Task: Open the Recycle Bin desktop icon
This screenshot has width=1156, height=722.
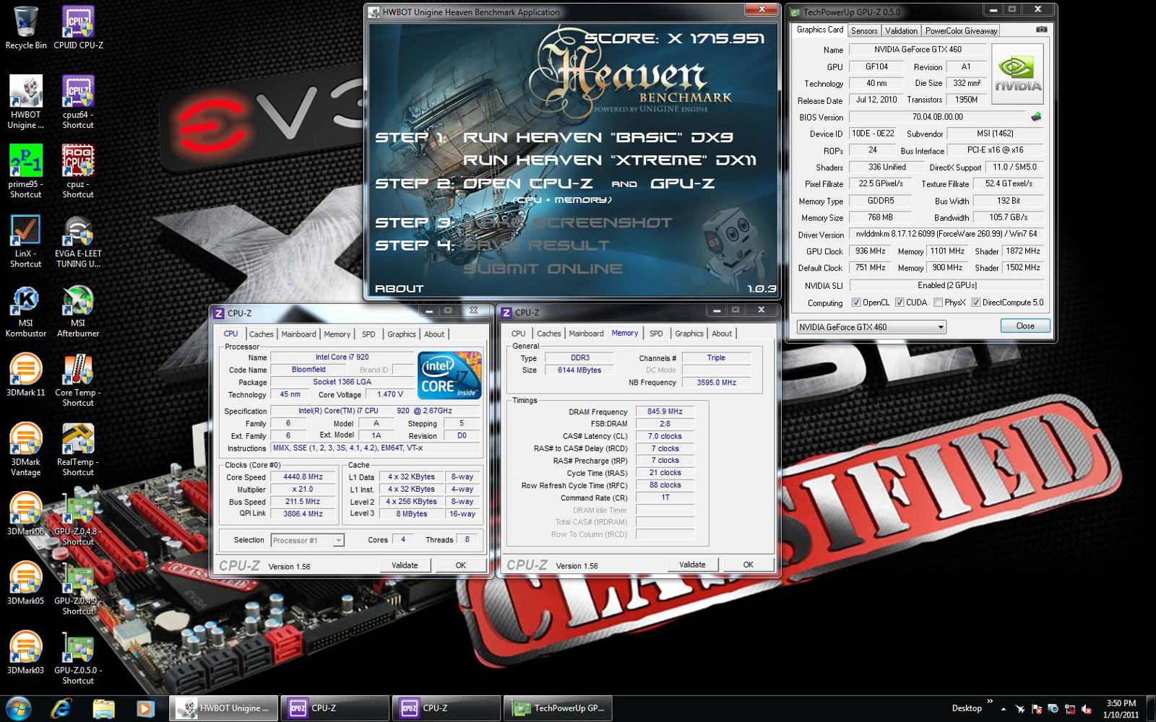Action: pyautogui.click(x=25, y=27)
